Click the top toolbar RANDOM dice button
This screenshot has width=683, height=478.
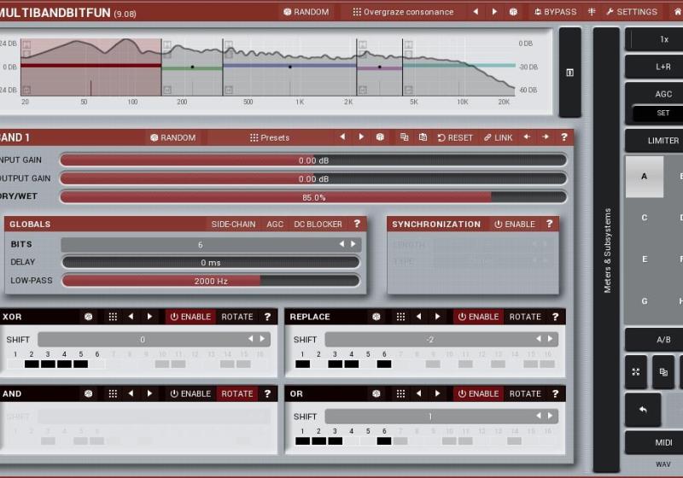[306, 12]
